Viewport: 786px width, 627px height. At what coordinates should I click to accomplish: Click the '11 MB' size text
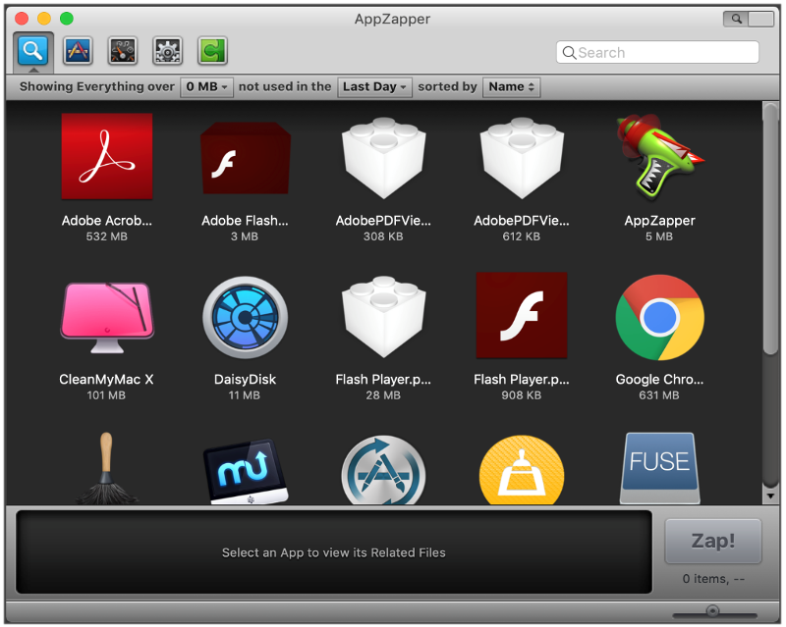(x=245, y=395)
